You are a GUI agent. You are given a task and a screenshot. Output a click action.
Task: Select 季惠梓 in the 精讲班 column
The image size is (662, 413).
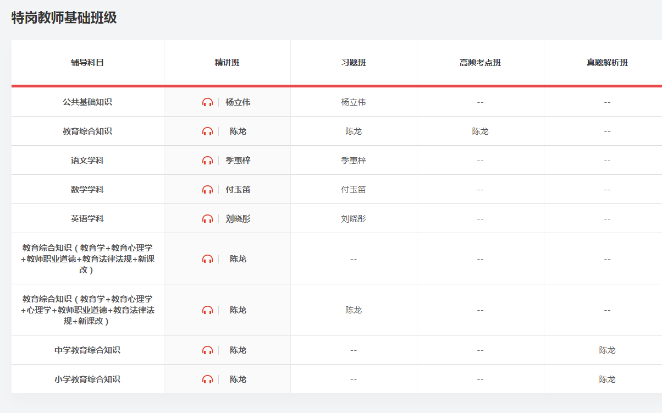coord(238,161)
